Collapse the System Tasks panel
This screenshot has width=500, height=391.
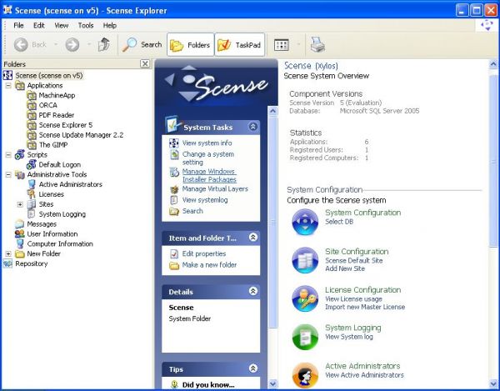click(252, 127)
